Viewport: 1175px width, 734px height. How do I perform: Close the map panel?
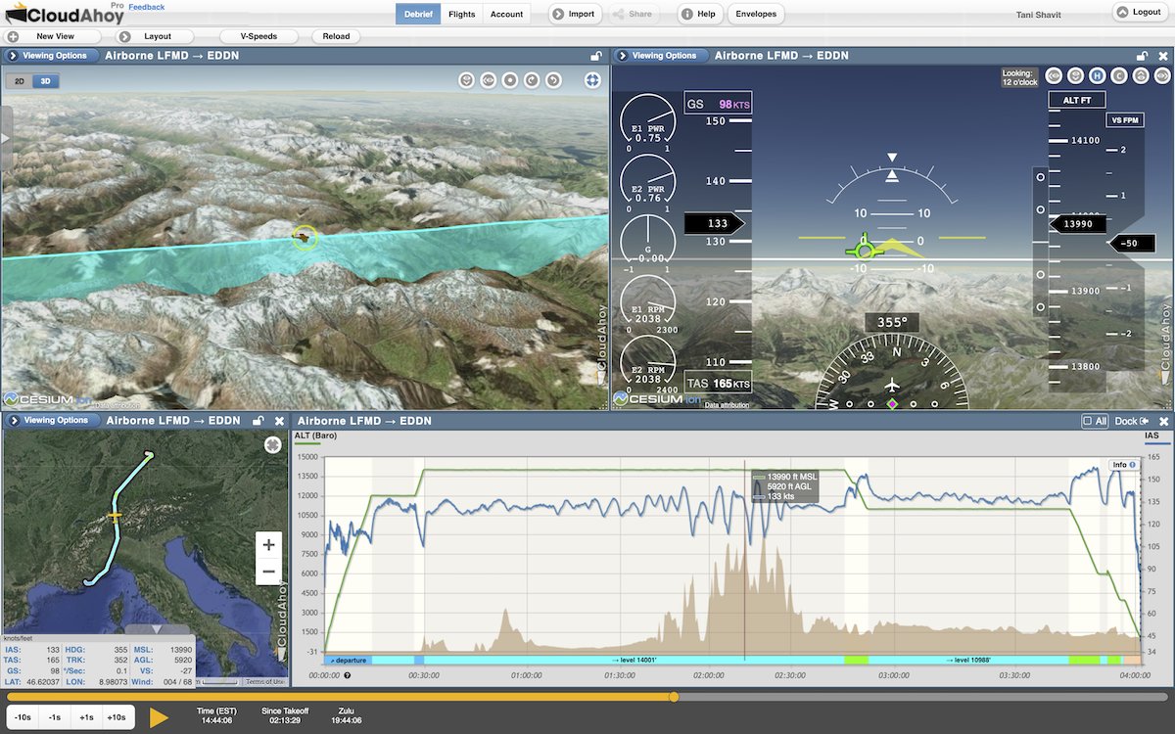click(x=279, y=421)
